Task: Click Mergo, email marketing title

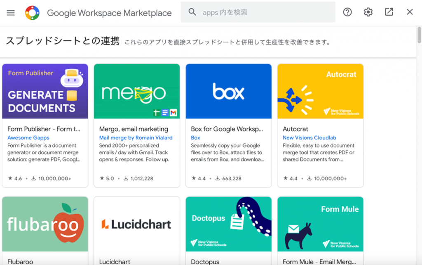Action: (x=134, y=129)
